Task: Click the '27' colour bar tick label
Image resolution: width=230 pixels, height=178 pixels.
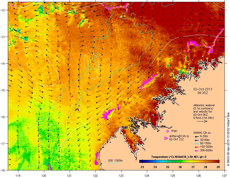Action: point(193,167)
